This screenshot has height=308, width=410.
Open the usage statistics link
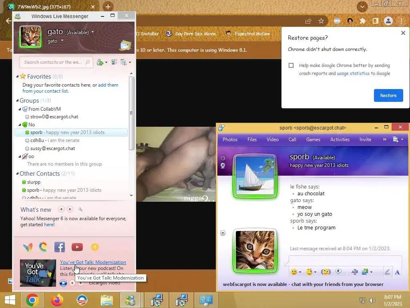coord(353,73)
